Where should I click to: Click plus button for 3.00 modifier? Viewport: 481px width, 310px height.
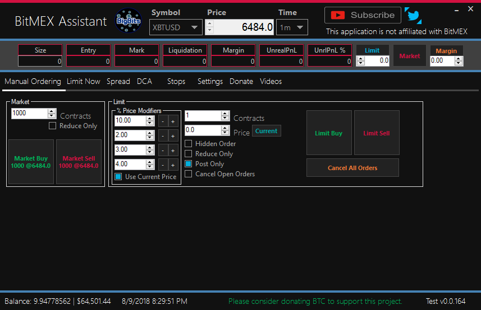tap(173, 151)
